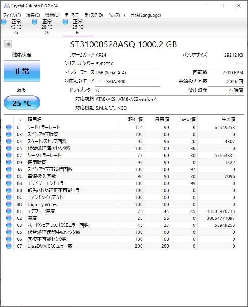Switch to the C: drive tab at 43 °C

pos(16,27)
